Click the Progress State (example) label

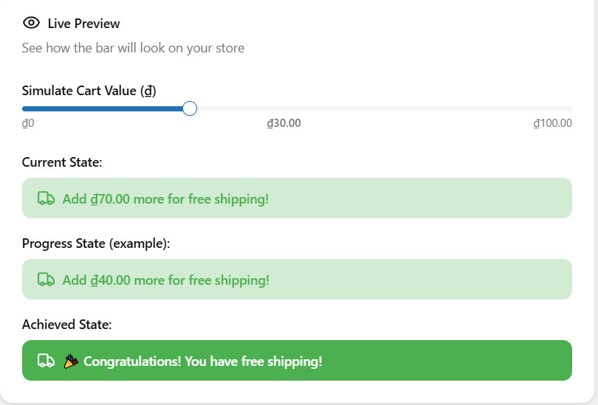tap(96, 243)
